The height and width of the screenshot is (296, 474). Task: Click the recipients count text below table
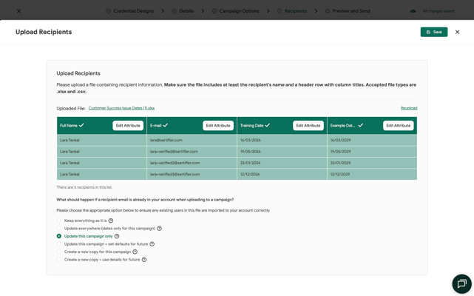click(84, 187)
